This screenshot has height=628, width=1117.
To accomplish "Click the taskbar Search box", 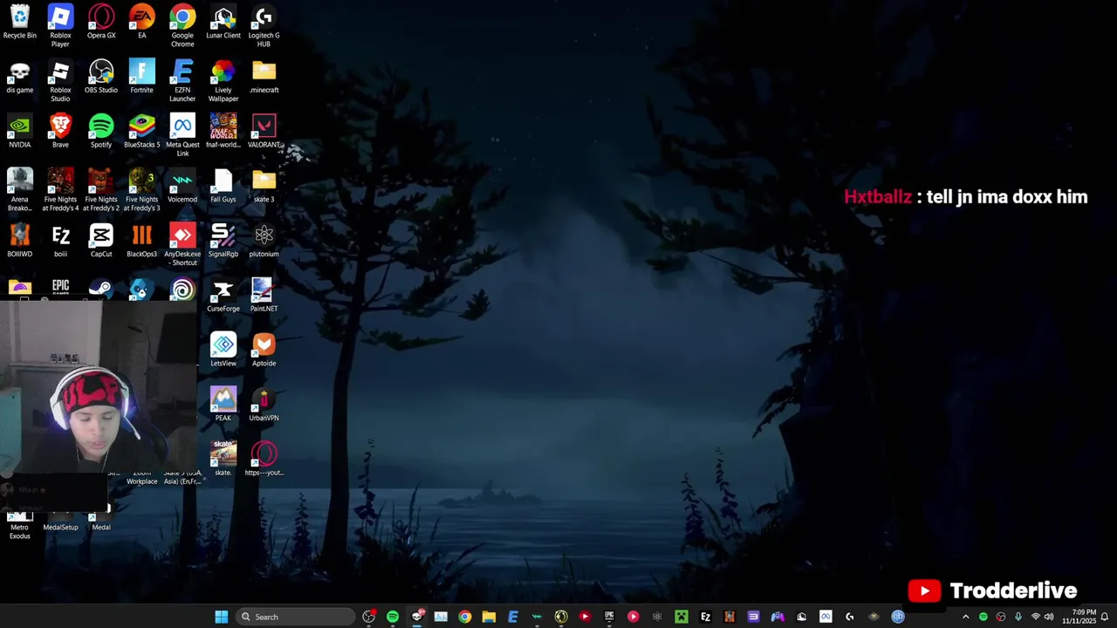I will point(296,617).
